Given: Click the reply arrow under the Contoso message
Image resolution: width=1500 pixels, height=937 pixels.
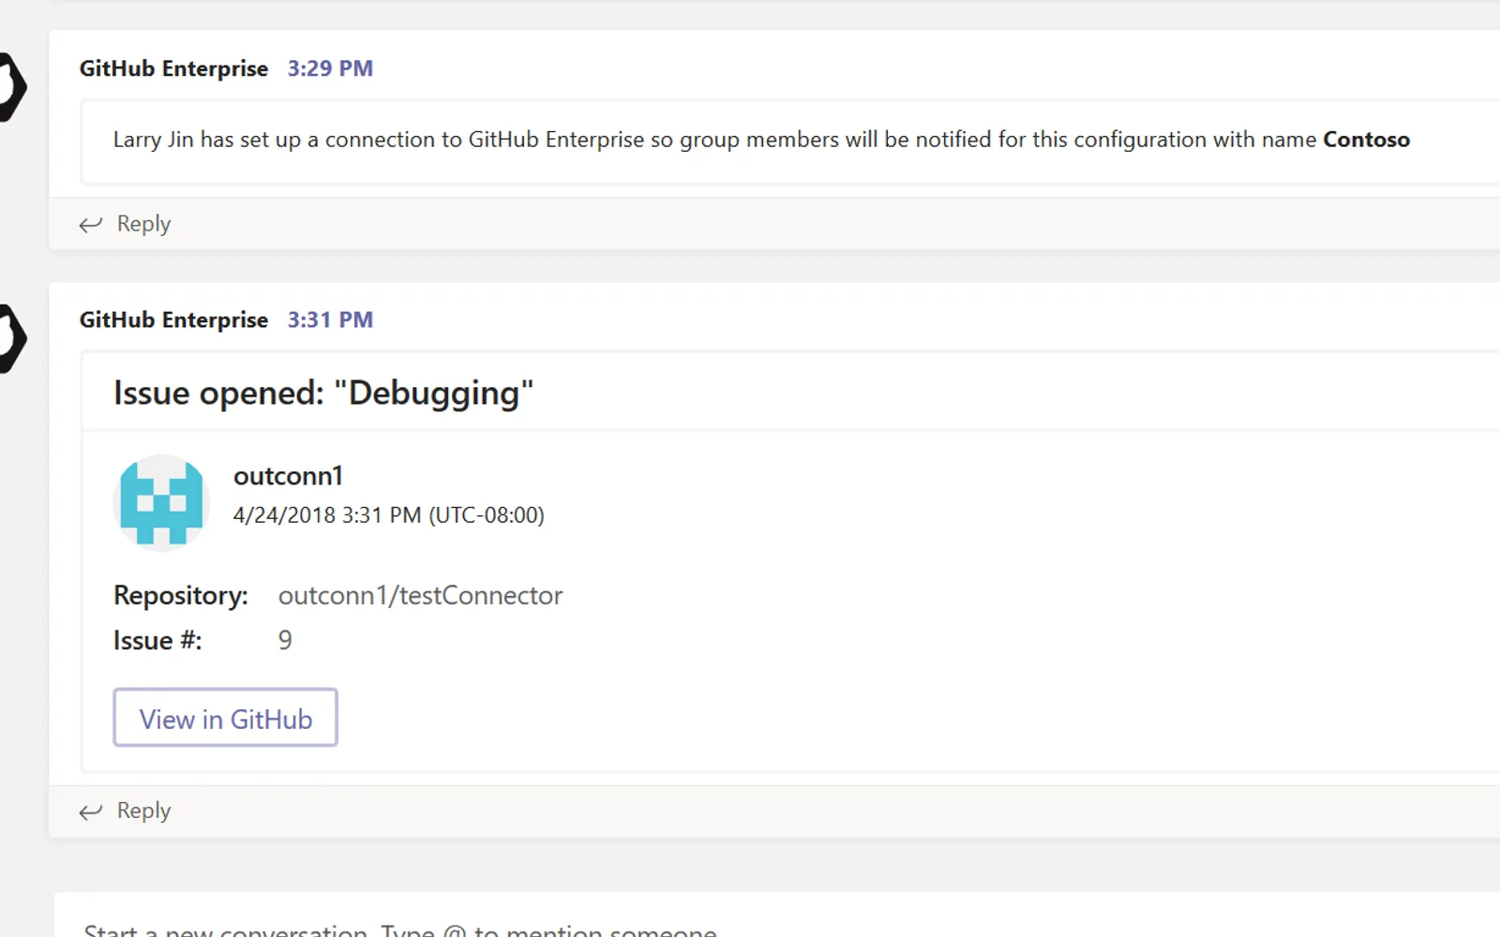Looking at the screenshot, I should 90,224.
